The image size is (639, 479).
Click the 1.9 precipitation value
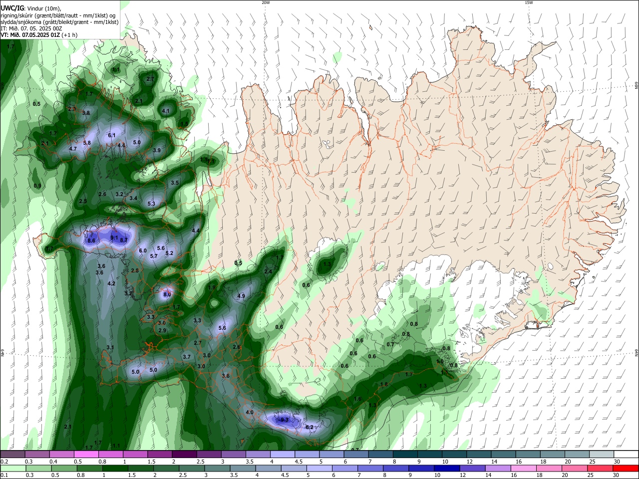212,287
